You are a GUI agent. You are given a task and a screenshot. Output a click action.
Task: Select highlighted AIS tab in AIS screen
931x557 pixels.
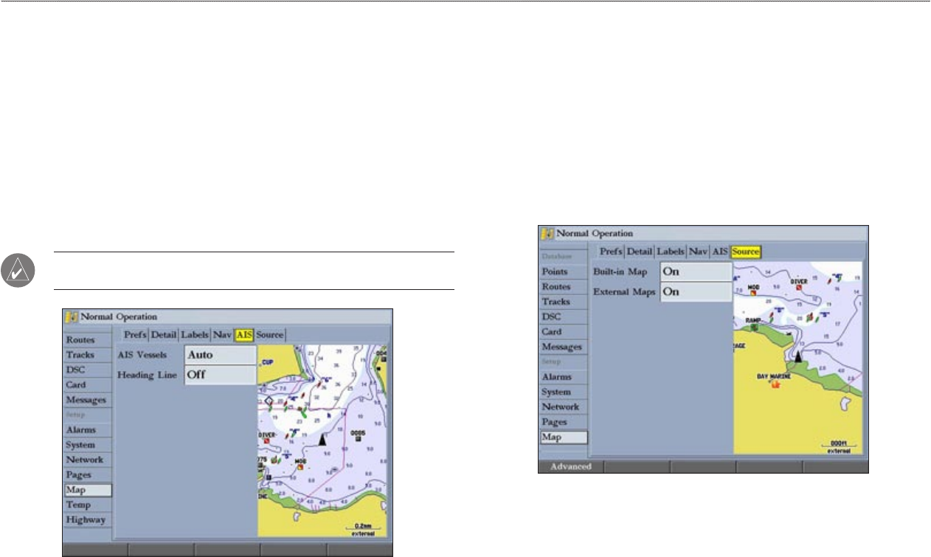pyautogui.click(x=244, y=335)
